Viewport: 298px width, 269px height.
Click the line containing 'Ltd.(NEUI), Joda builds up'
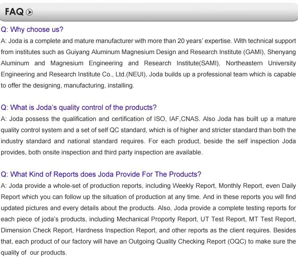(148, 74)
